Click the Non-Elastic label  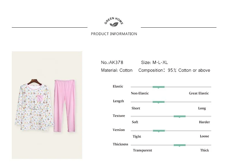pyautogui.click(x=140, y=93)
